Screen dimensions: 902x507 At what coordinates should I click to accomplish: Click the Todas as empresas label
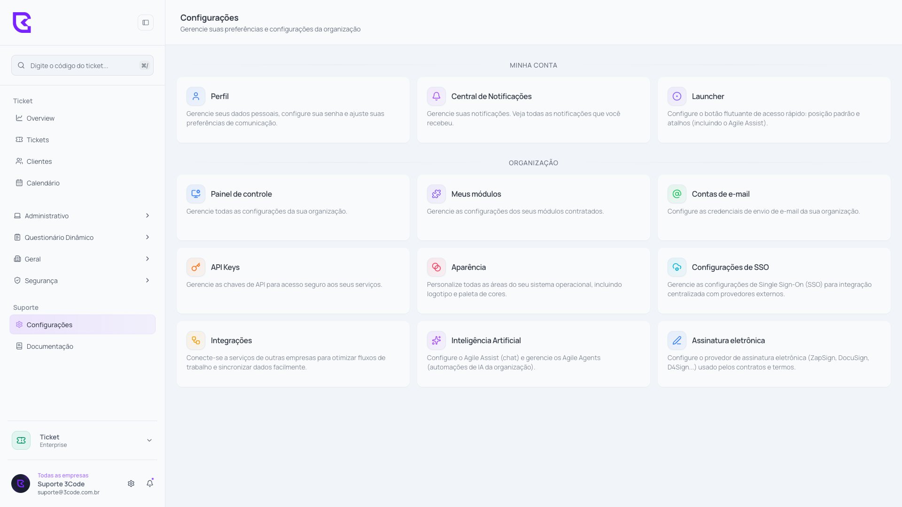pos(63,476)
